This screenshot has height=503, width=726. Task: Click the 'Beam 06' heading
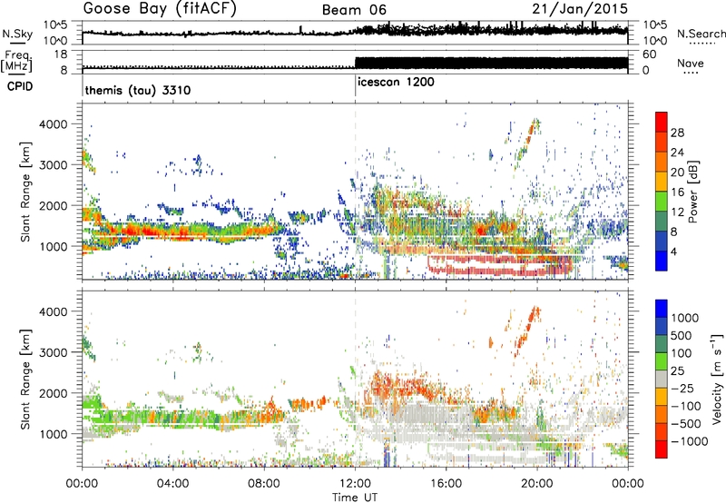pos(354,10)
